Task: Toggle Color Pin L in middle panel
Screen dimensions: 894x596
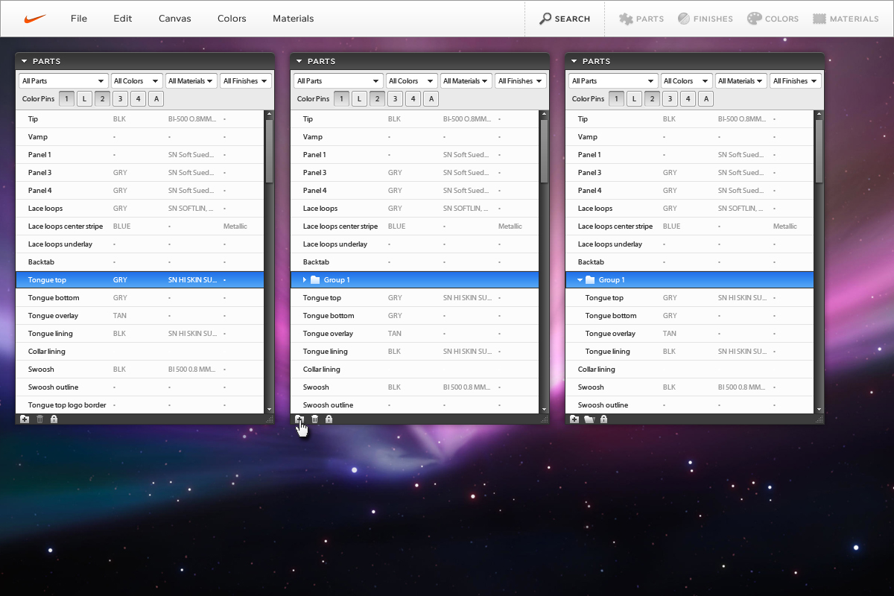Action: point(359,98)
